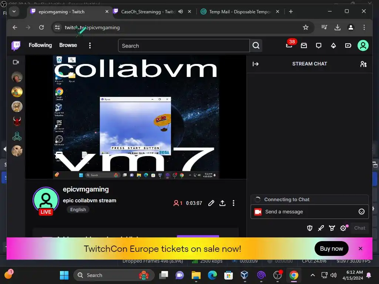Click the Turbo ad-free icon
This screenshot has height=284, width=379.
(348, 45)
